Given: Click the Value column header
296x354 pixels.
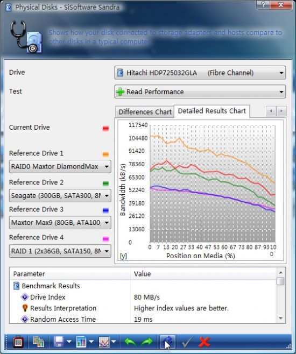Looking at the screenshot, I should coord(203,274).
